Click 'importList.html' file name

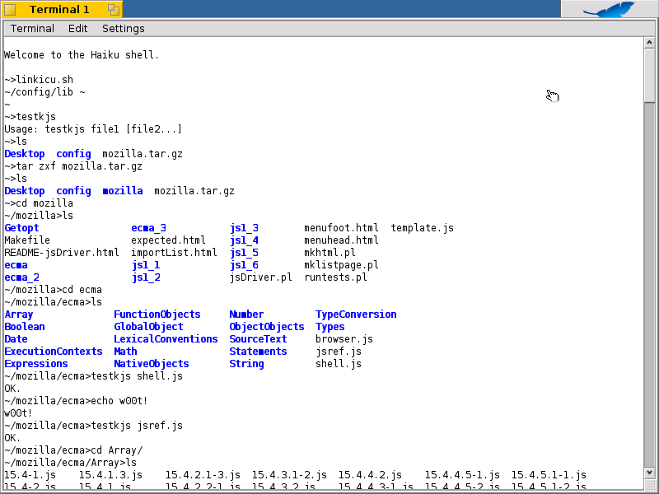click(x=174, y=253)
